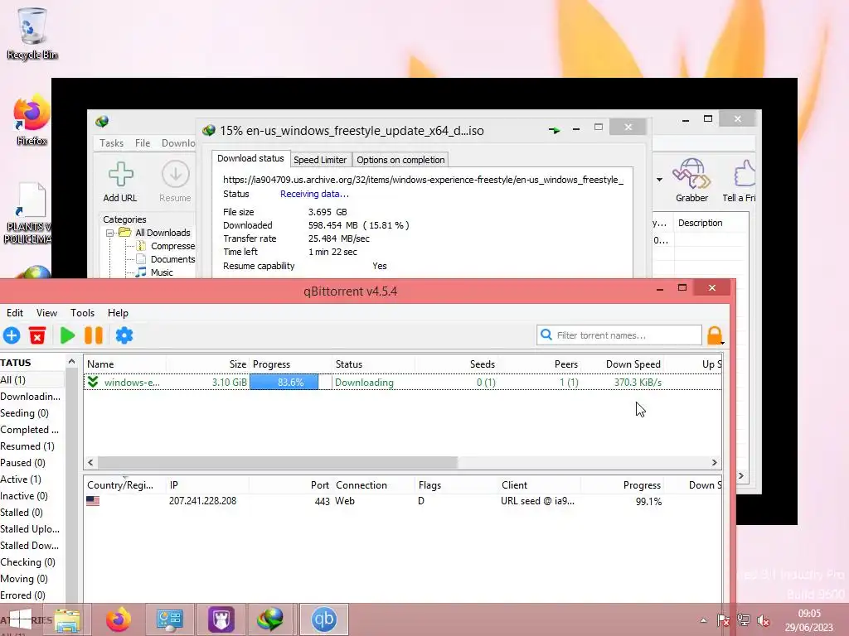The image size is (849, 636).
Task: Open the qBittorrent Edit menu
Action: (15, 312)
